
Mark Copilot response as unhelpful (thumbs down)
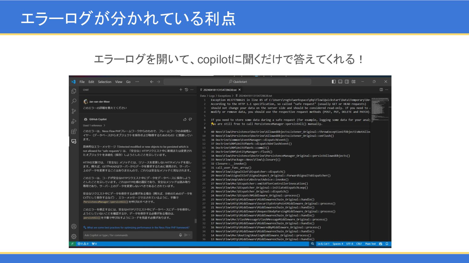coord(190,119)
